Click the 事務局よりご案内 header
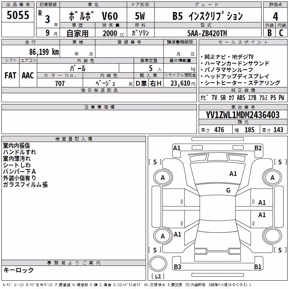 [x=74, y=263]
